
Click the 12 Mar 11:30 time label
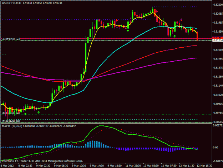point(187,166)
